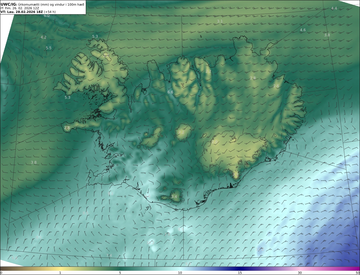Select the "5.5" value on the map
The image size is (360, 275).
[x=49, y=48]
